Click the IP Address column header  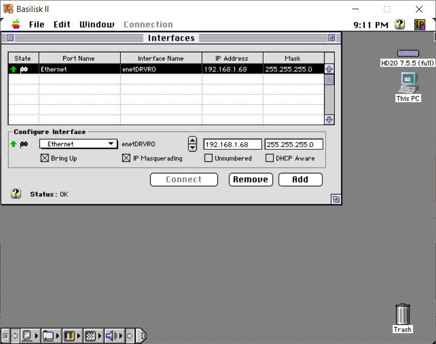(x=233, y=58)
